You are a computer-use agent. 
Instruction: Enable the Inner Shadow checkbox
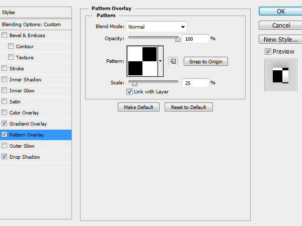click(4, 79)
